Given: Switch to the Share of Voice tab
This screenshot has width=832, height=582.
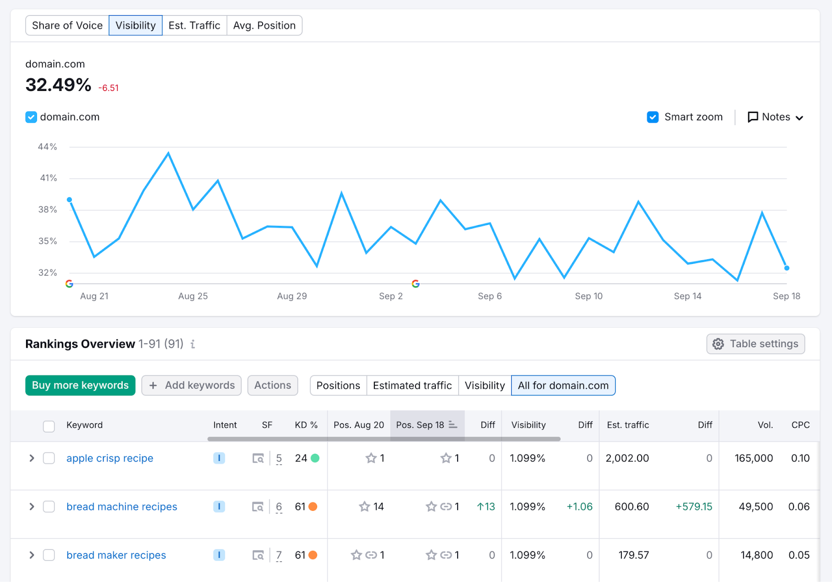Looking at the screenshot, I should pyautogui.click(x=67, y=25).
